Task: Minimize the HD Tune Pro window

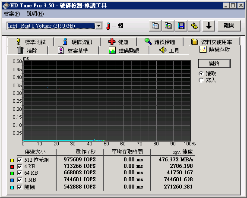Action: pos(226,6)
